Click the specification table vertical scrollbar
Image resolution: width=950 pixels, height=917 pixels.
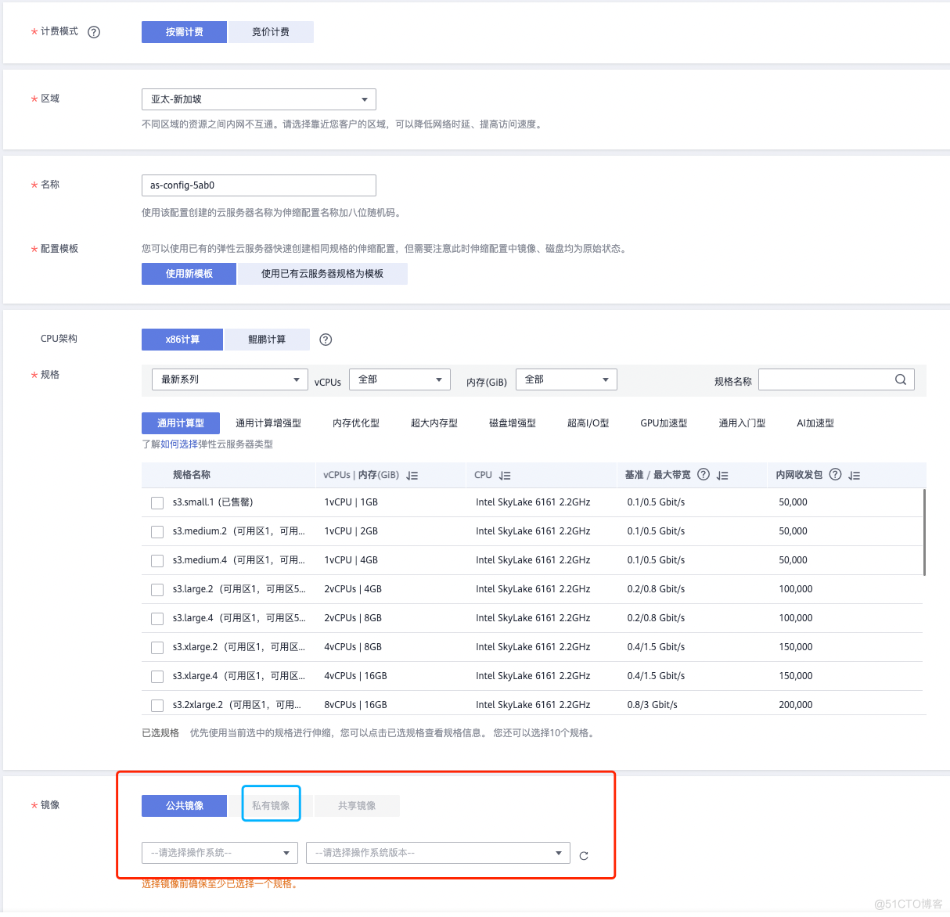[924, 532]
